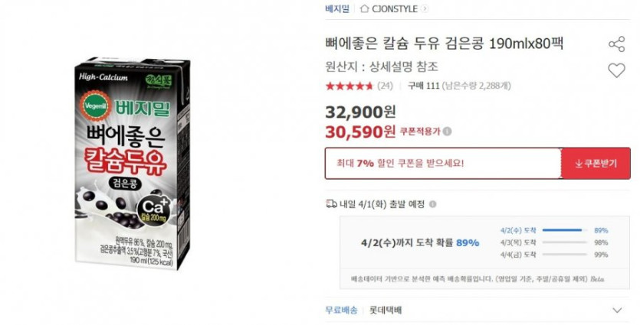Click the arrow next to CJONSTYLE
The width and height of the screenshot is (640, 325).
(425, 8)
